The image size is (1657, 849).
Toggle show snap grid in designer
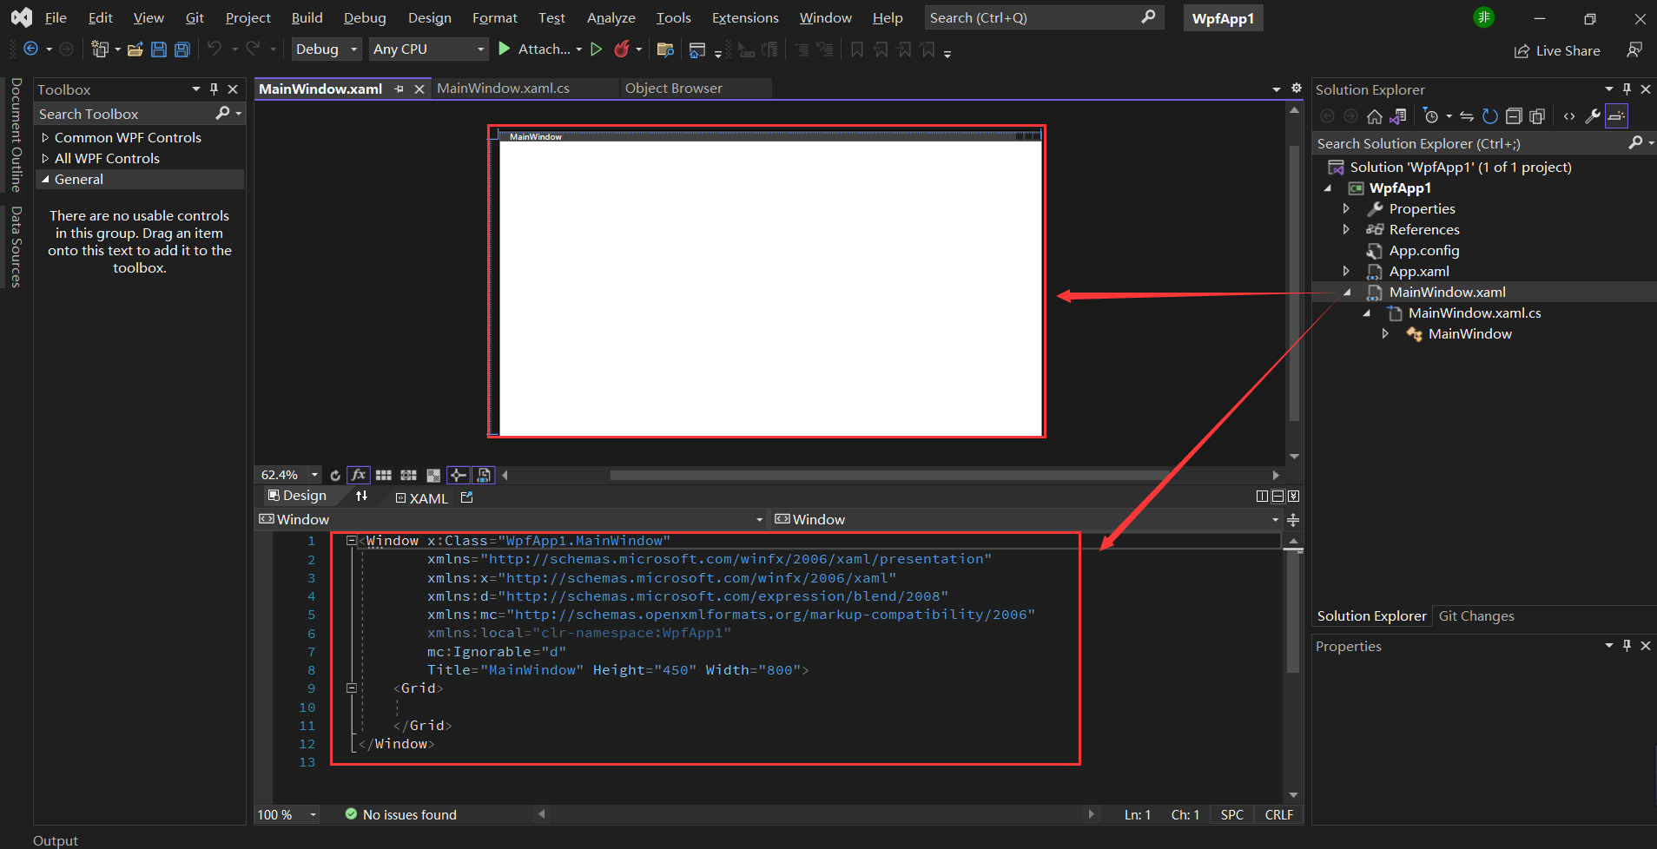[x=383, y=475]
